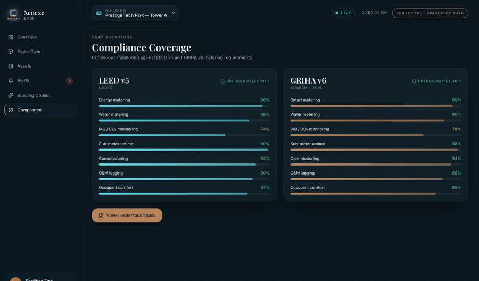
Task: Click GRIHA Occupant comfort 85% value
Action: [457, 188]
